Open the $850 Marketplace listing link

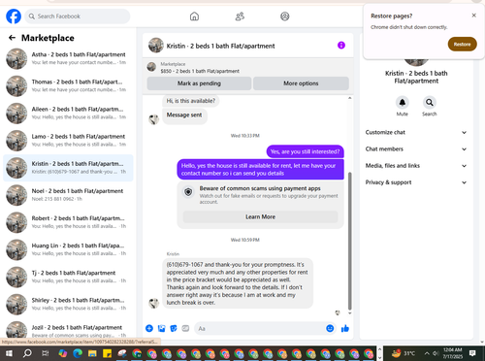(200, 71)
